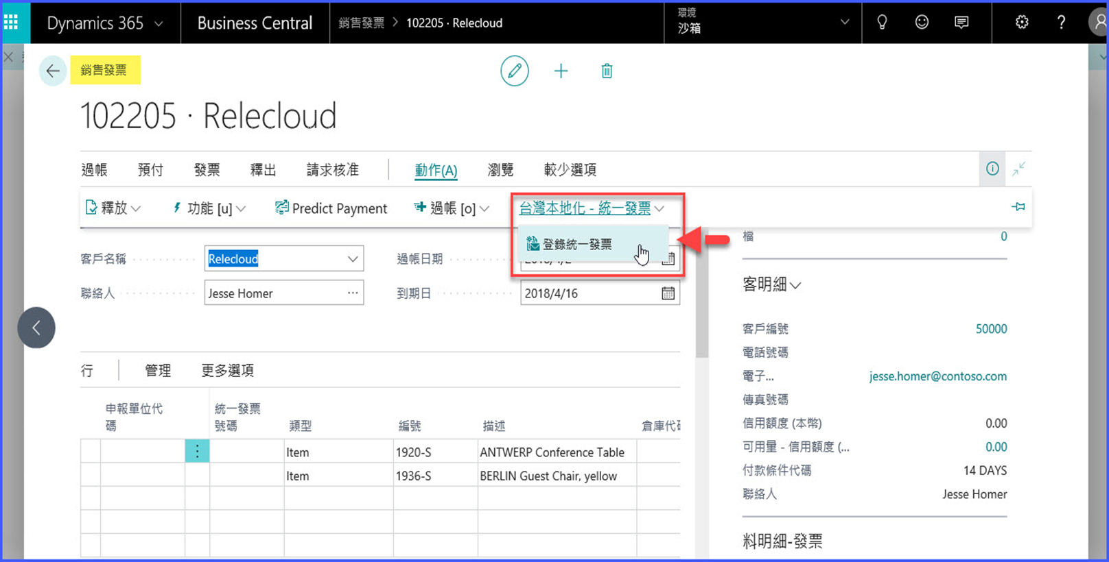Screen dimensions: 1109x562
Task: Open the 瀏覽 tab
Action: [501, 170]
